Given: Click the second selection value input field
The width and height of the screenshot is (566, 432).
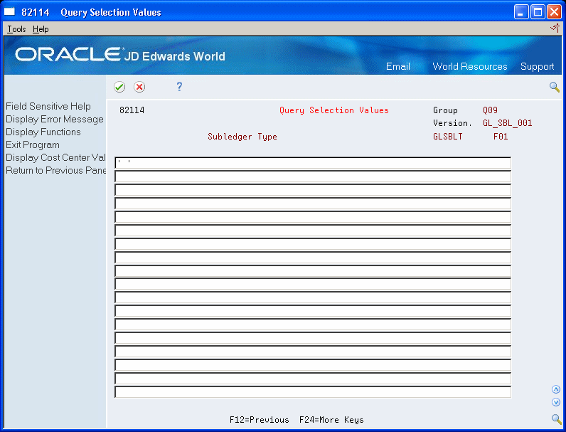Looking at the screenshot, I should coord(313,177).
